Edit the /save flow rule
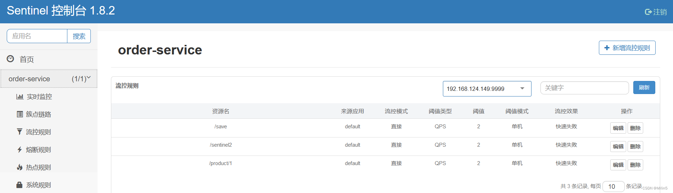The image size is (673, 193). click(x=618, y=128)
